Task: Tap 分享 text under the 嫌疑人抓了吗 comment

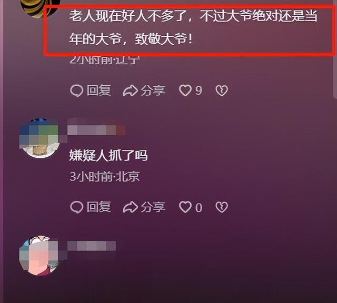Action: pyautogui.click(x=153, y=207)
